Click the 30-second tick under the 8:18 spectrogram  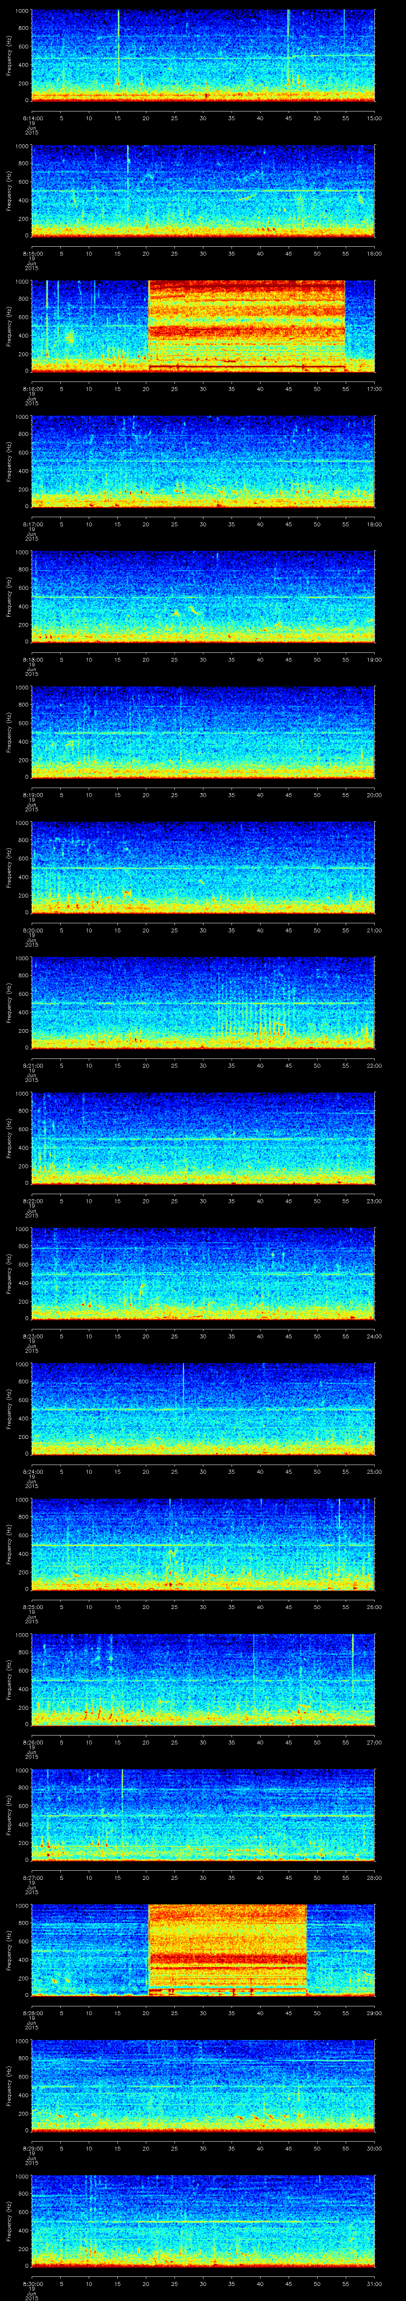coord(203,659)
